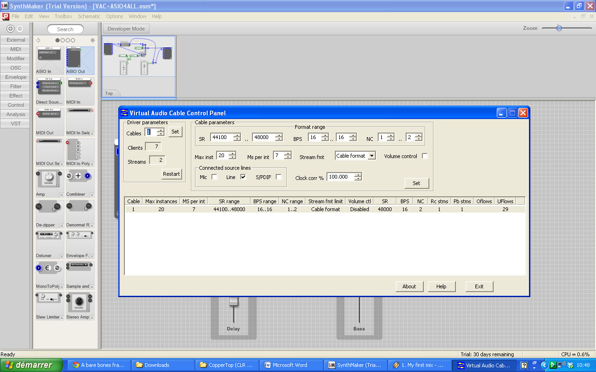Open the File menu
Image resolution: width=596 pixels, height=372 pixels.
[x=15, y=16]
